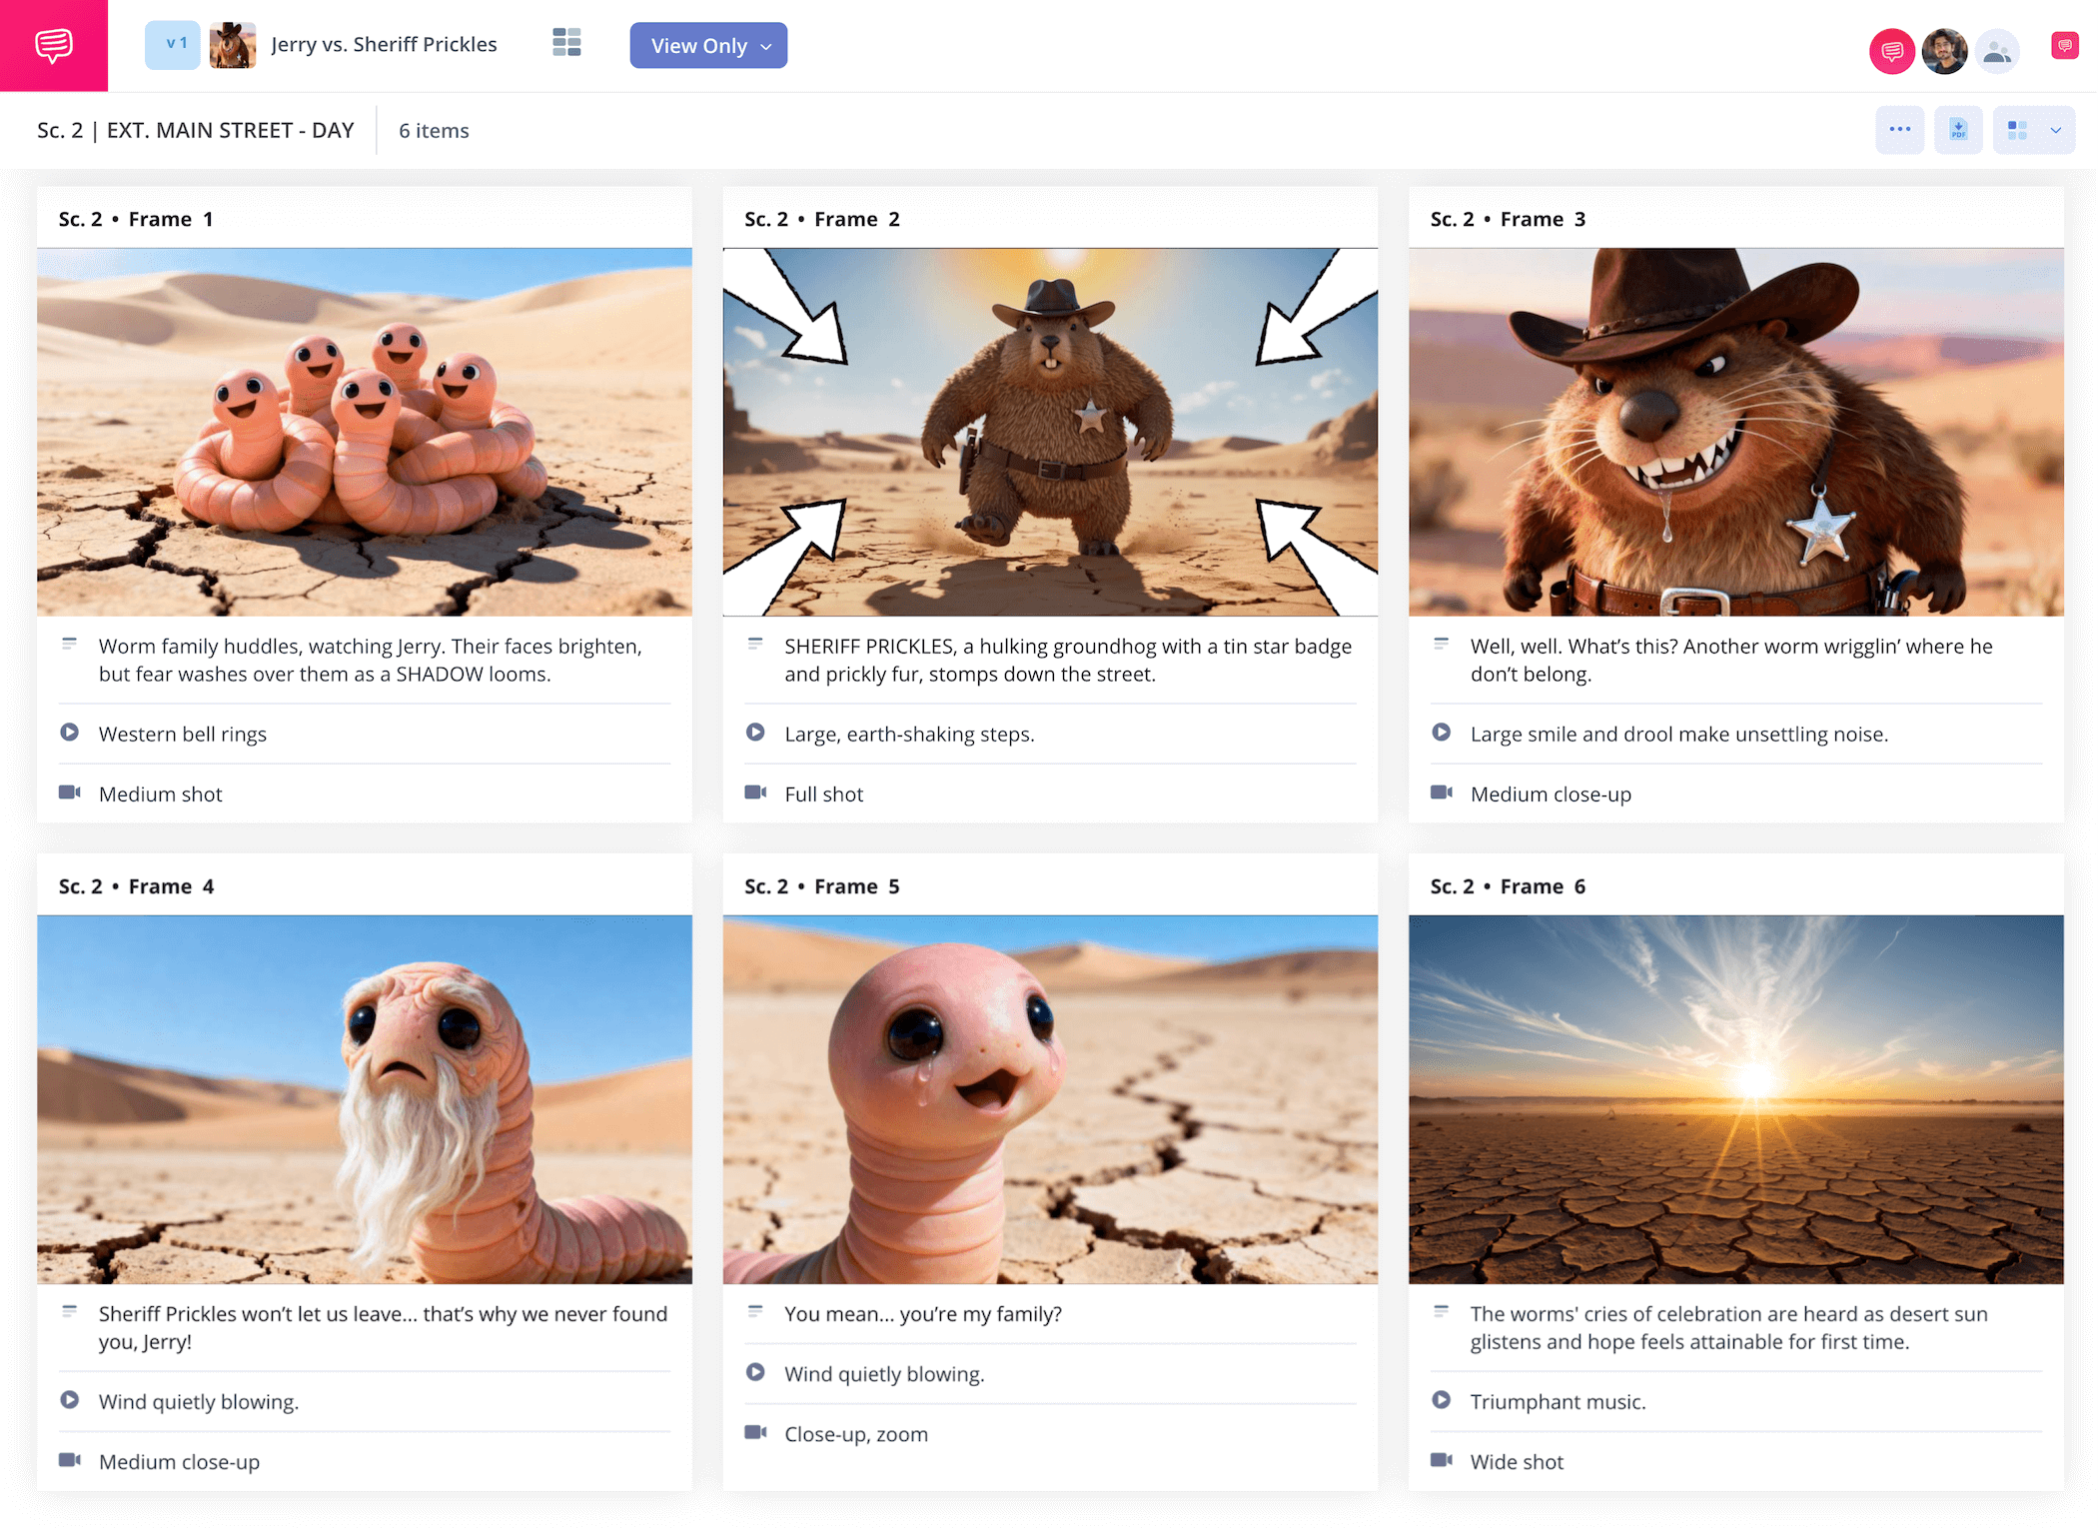Expand the View Only dropdown chevron
Image resolution: width=2098 pixels, height=1528 pixels.
(x=766, y=46)
